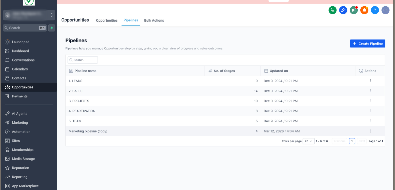
Task: Go to page 1 in pagination
Action: tap(352, 141)
